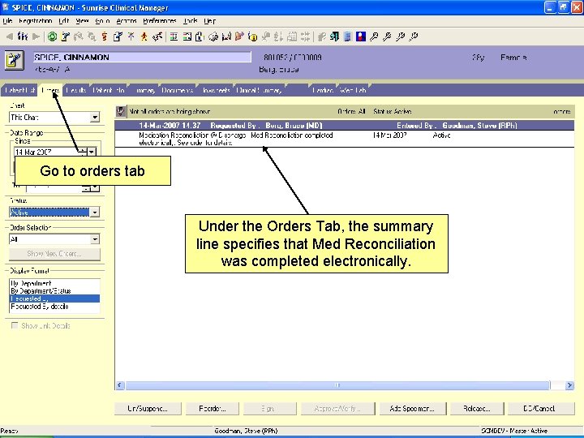Click the filter icon beside 'Not all orders' message
Image resolution: width=584 pixels, height=438 pixels.
pos(121,111)
